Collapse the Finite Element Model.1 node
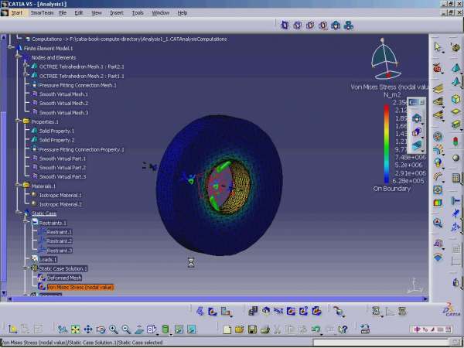Image resolution: width=464 pixels, height=348 pixels. coord(11,47)
